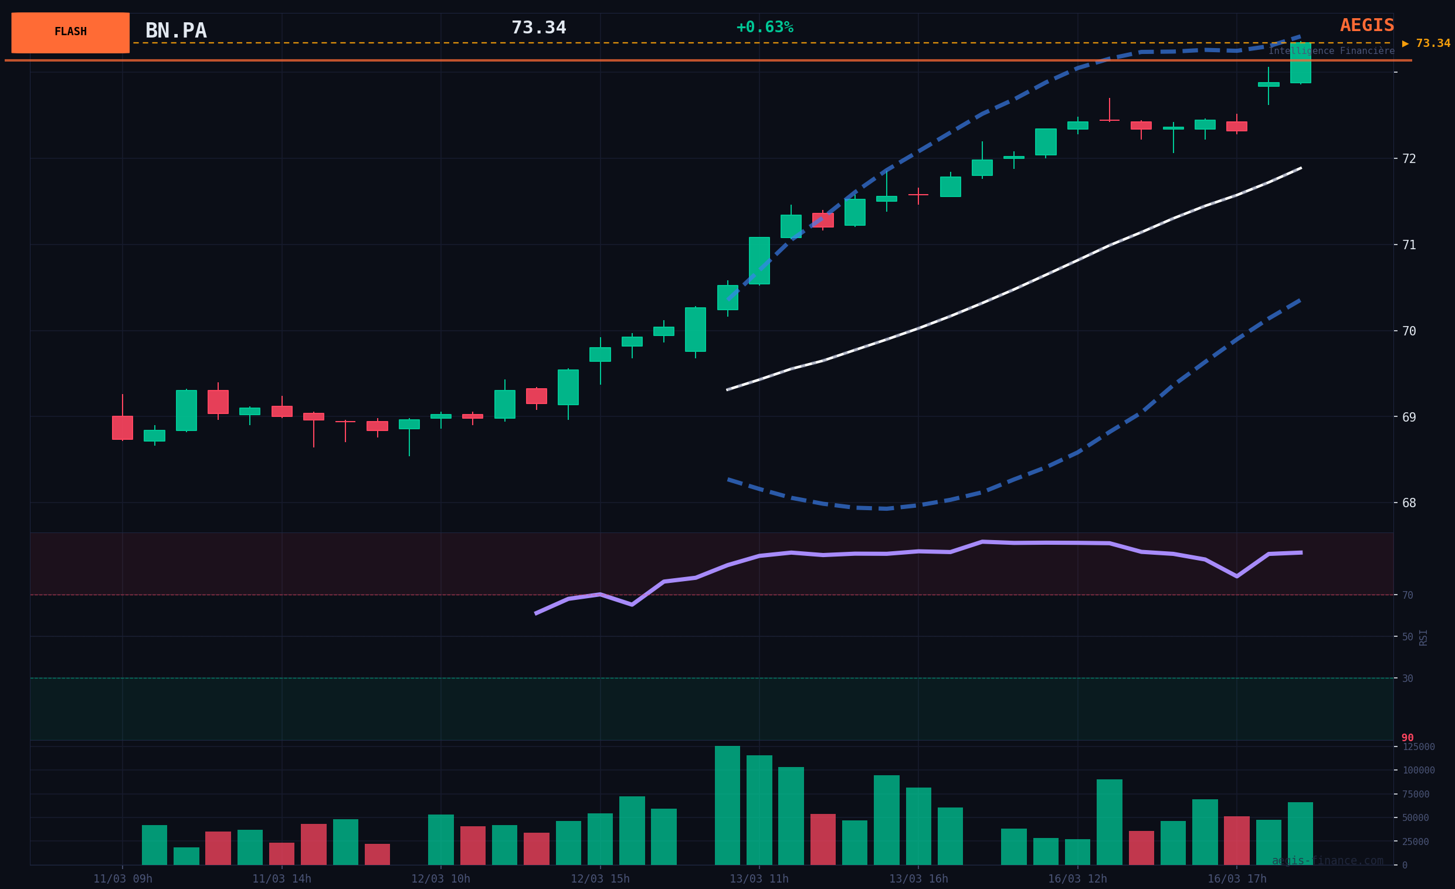
Task: Select the 13/03 11h time axis label
Action: (759, 879)
